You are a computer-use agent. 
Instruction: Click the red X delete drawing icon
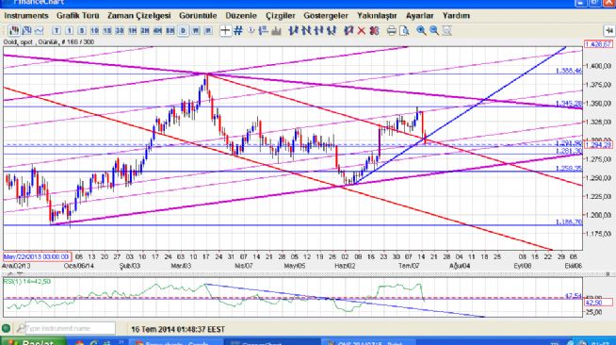[361, 31]
